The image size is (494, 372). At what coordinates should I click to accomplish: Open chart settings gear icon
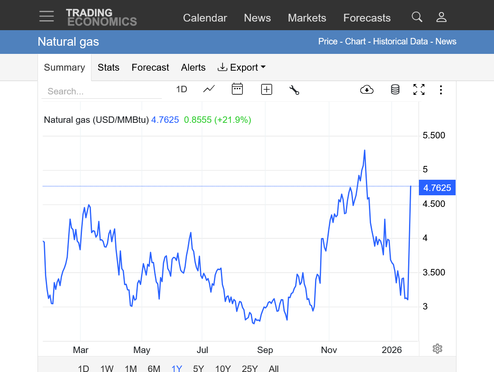coord(437,349)
